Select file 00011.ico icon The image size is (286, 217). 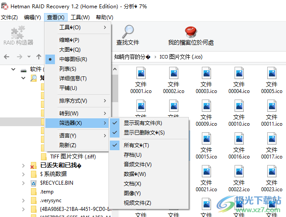[272, 106]
